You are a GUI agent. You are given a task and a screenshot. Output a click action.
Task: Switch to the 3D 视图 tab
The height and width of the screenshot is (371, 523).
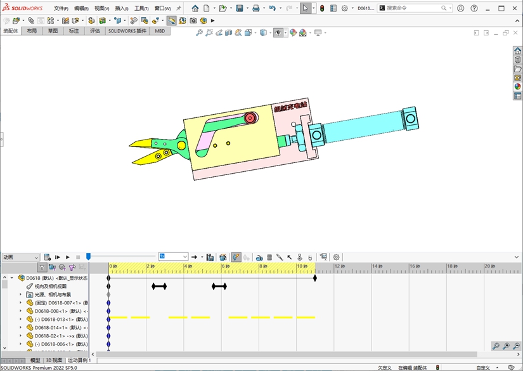tap(53, 360)
